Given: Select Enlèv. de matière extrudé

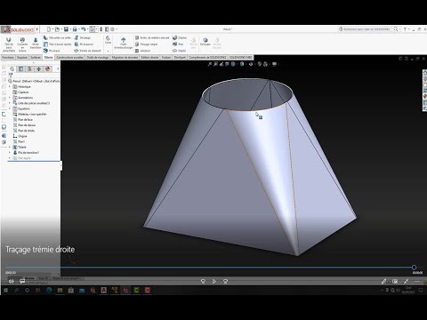Looking at the screenshot, I should point(152,38).
